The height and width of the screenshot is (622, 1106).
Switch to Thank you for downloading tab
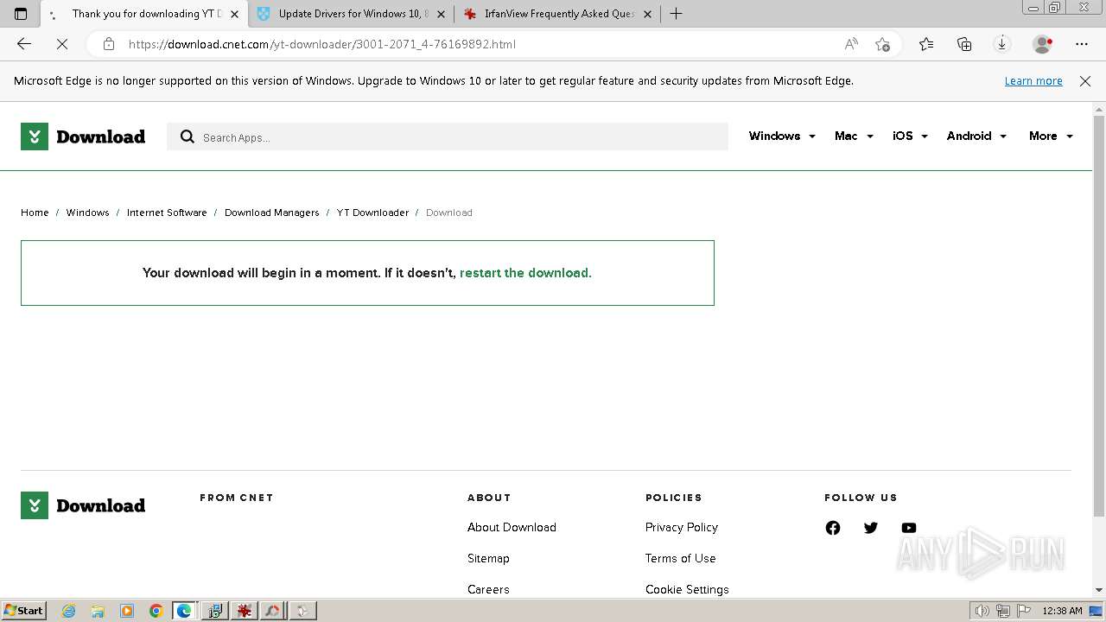coord(143,14)
